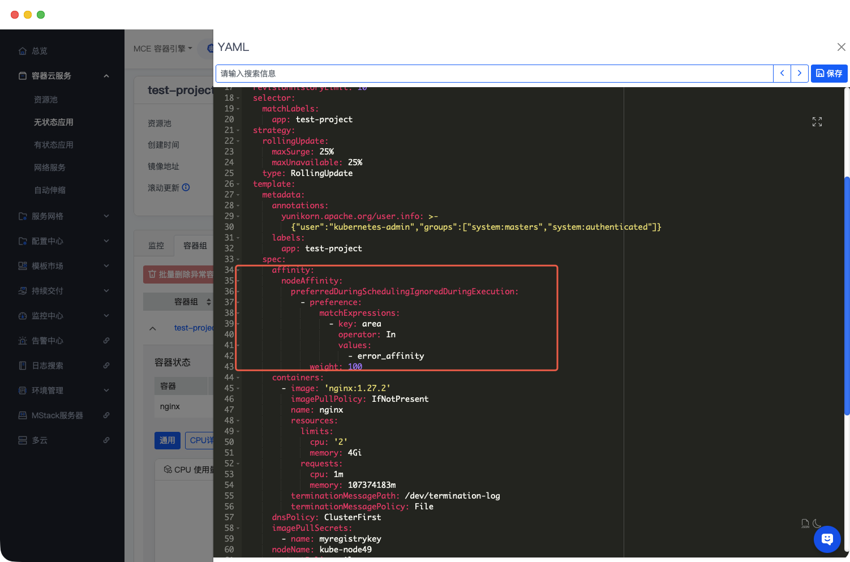Collapse the 容器云服务 sidebar group
Image resolution: width=850 pixels, height=562 pixels.
pyautogui.click(x=106, y=76)
